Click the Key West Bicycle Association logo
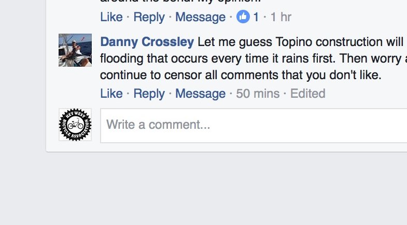 (75, 125)
